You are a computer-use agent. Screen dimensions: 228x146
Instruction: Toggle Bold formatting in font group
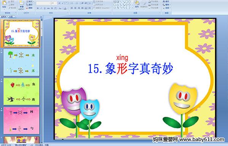[38, 8]
